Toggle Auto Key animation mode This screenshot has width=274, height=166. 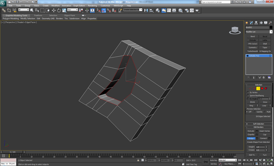tap(214, 160)
